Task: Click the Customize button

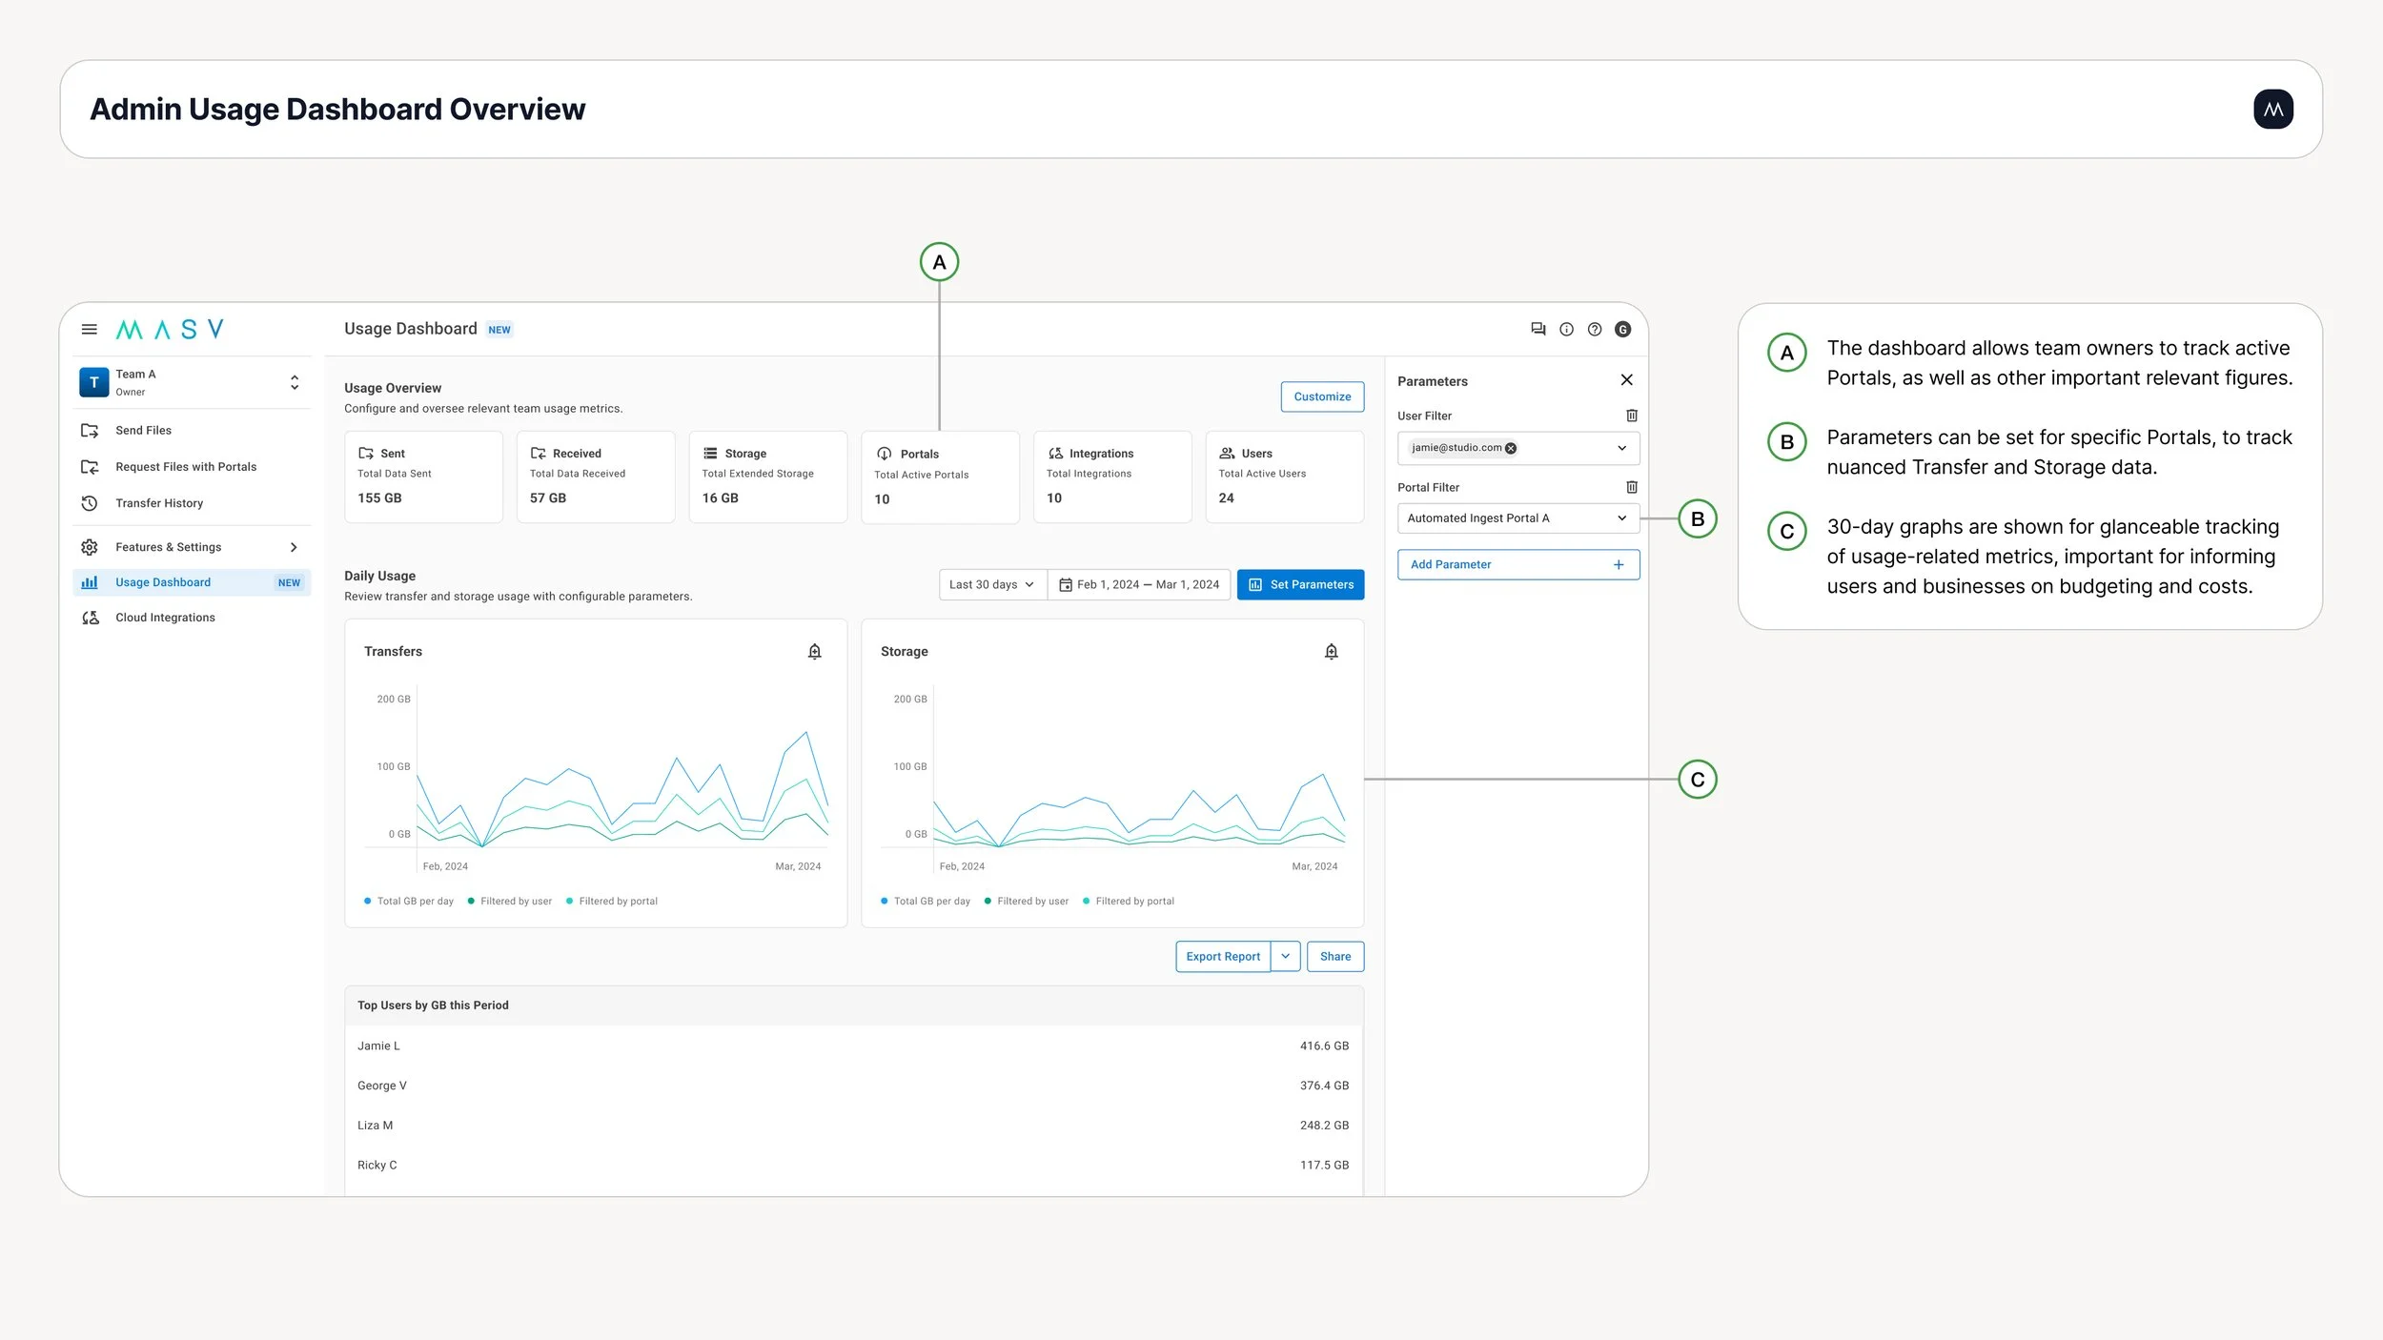Action: pyautogui.click(x=1322, y=396)
